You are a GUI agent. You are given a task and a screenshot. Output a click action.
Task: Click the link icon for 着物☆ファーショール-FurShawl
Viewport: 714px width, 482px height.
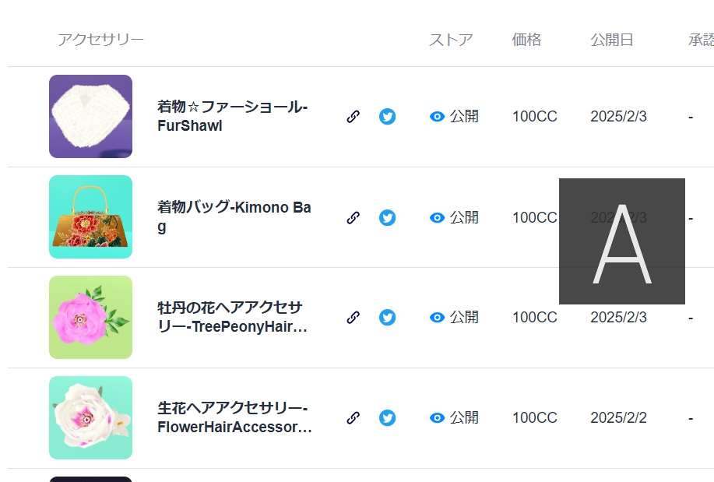(x=353, y=116)
